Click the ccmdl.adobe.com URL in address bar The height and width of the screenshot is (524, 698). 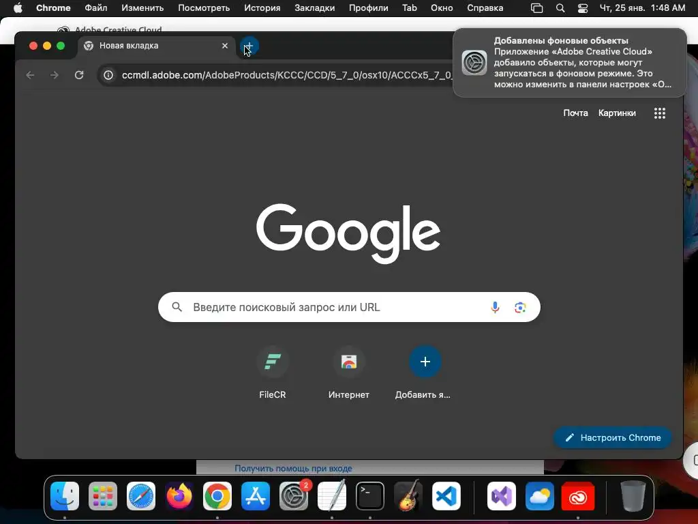click(287, 75)
